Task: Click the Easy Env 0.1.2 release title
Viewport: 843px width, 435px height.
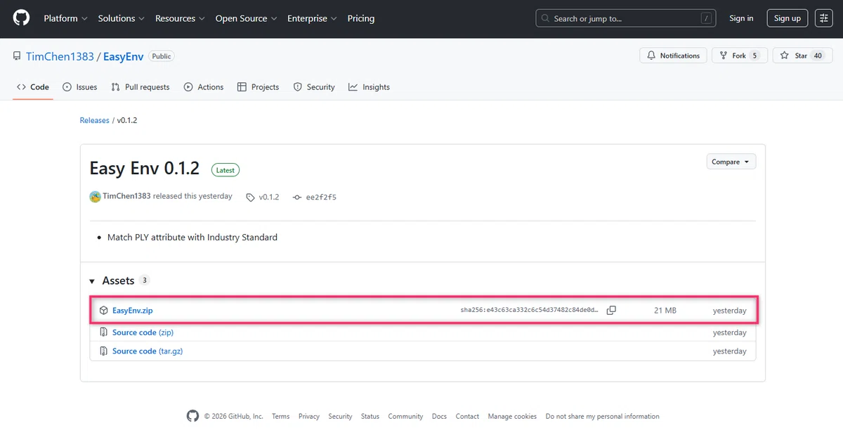Action: 145,169
